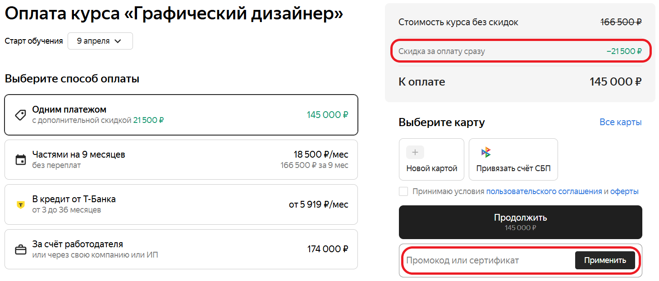Screen dimensions: 659x281
Task: Click the plus icon on Новой картой
Action: pos(415,152)
